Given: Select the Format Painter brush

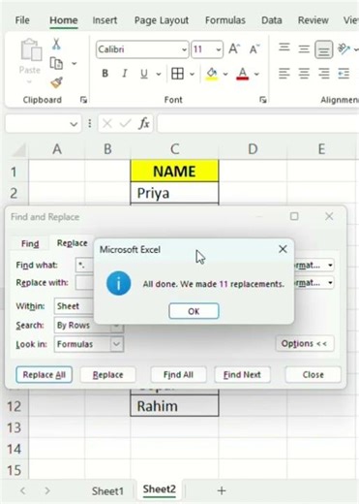Looking at the screenshot, I should (56, 82).
